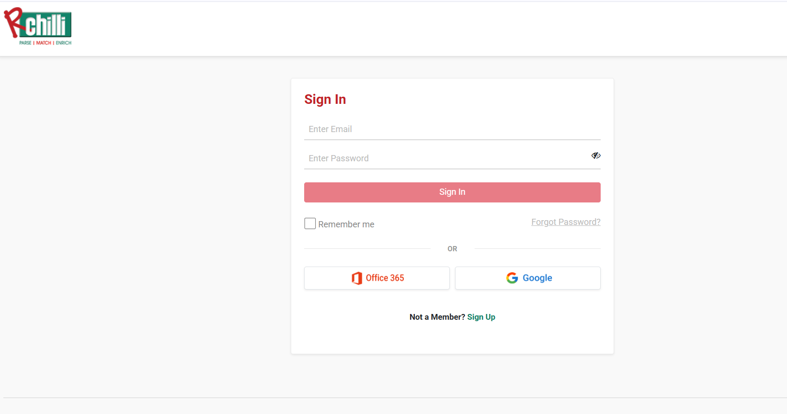Viewport: 787px width, 414px height.
Task: Open the Forgot Password? link
Action: [566, 222]
